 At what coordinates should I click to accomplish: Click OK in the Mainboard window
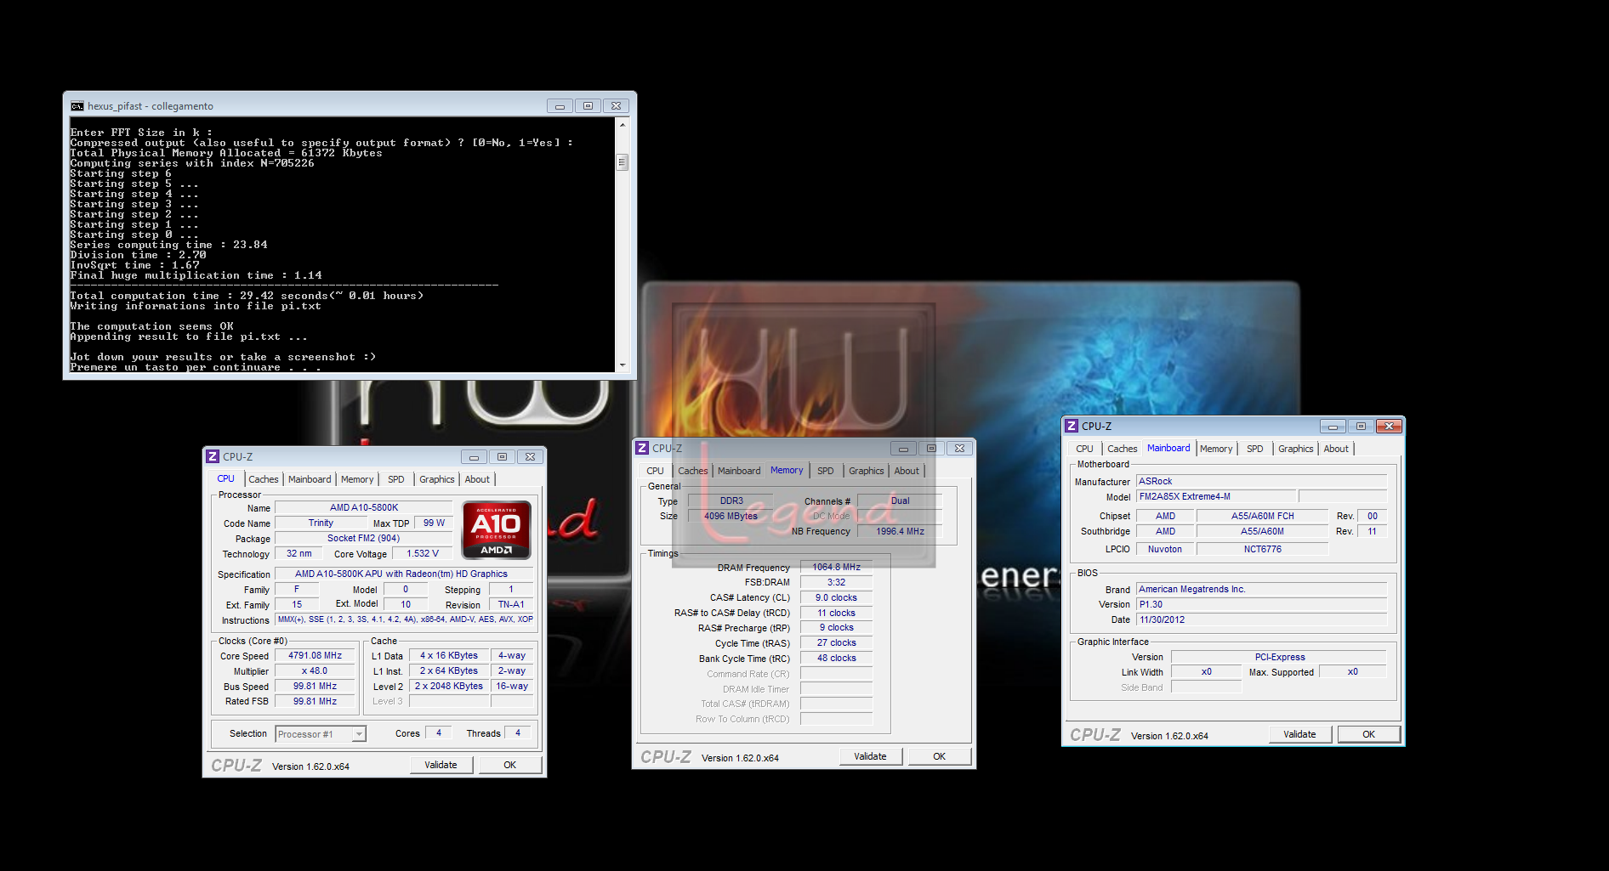1368,734
